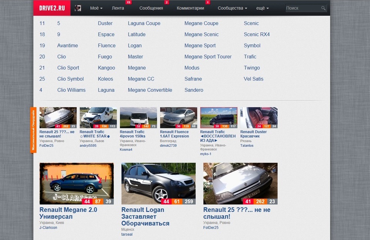
Task: Open the large silver Renault 25 photo
Action: (x=240, y=184)
